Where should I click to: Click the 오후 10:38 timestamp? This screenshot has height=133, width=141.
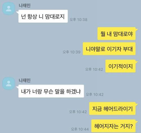click(x=78, y=20)
